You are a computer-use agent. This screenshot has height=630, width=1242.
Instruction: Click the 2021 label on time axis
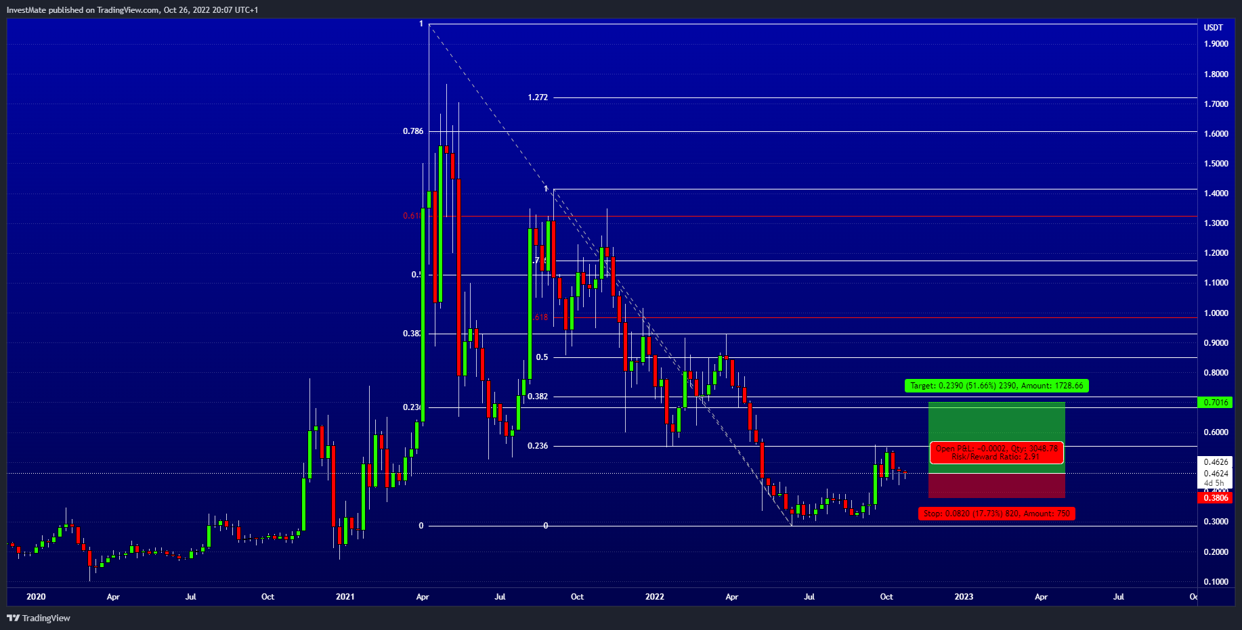tap(345, 597)
